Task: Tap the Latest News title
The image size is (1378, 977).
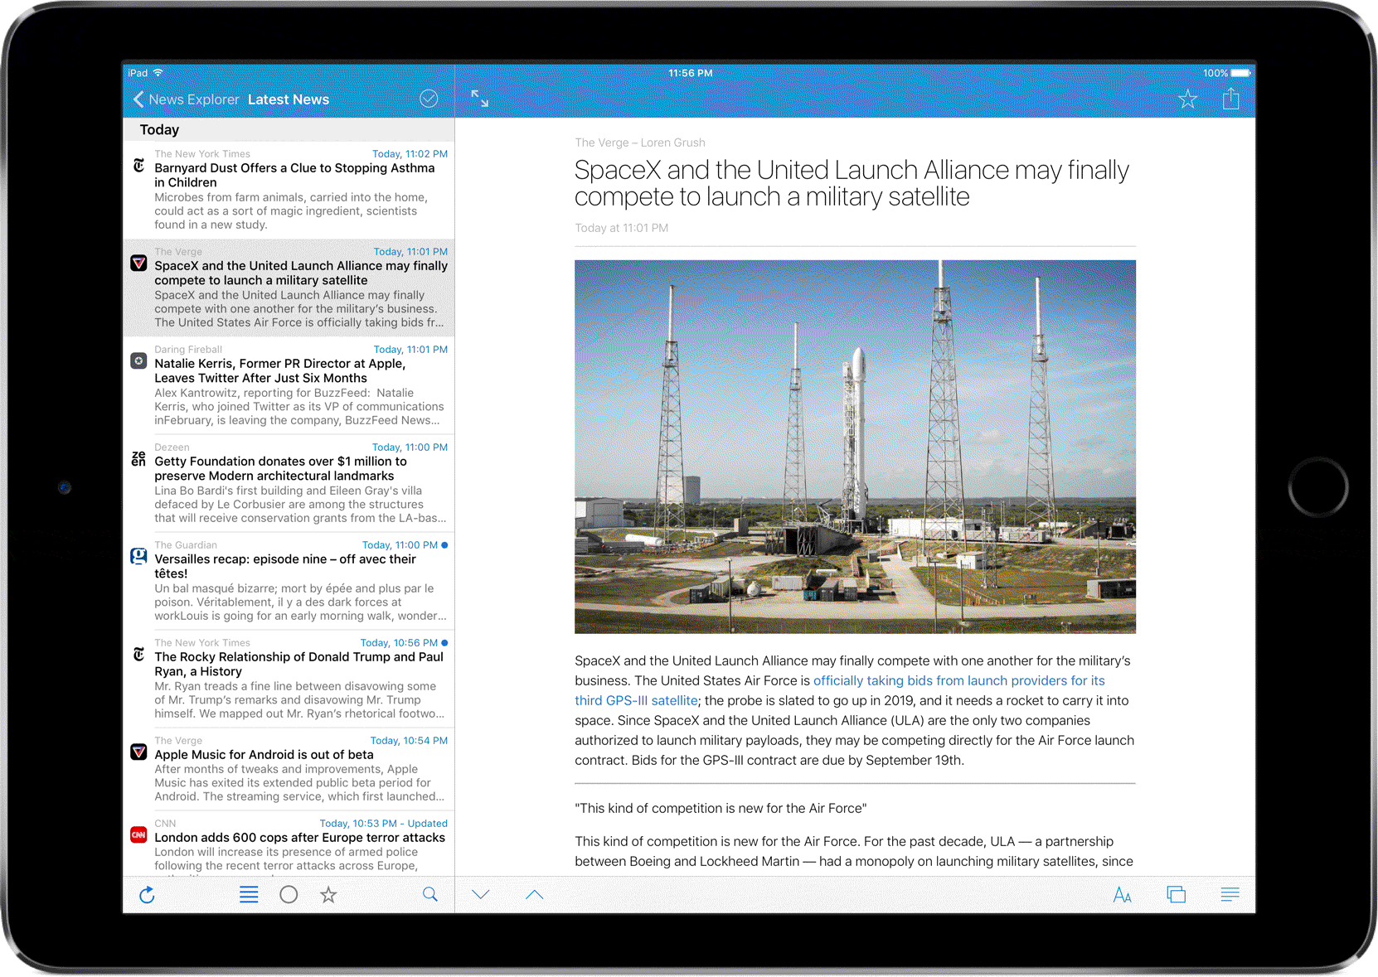Action: [x=289, y=99]
